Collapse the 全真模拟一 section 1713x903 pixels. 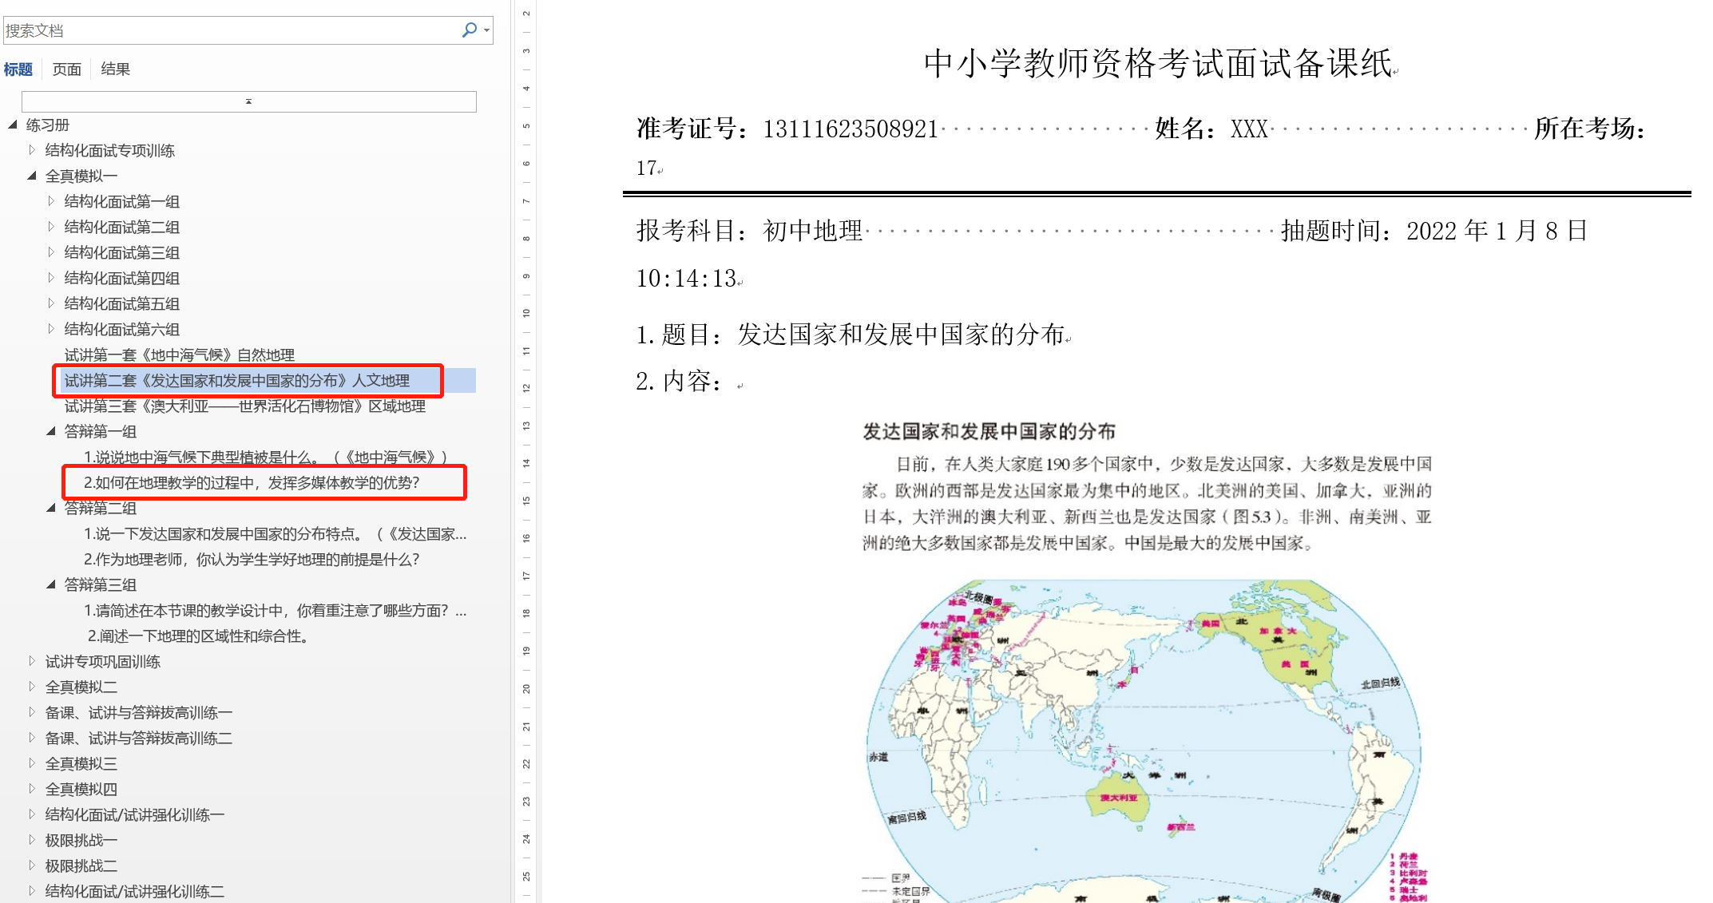tap(32, 176)
